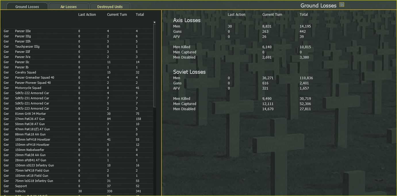This screenshot has width=397, height=196.
Task: Click Axis Men Killed total 10,815
Action: coord(305,47)
